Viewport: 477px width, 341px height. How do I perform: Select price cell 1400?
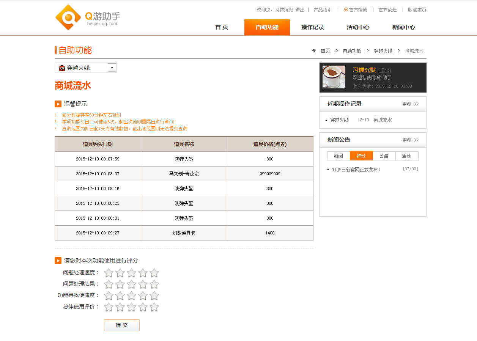coord(270,233)
